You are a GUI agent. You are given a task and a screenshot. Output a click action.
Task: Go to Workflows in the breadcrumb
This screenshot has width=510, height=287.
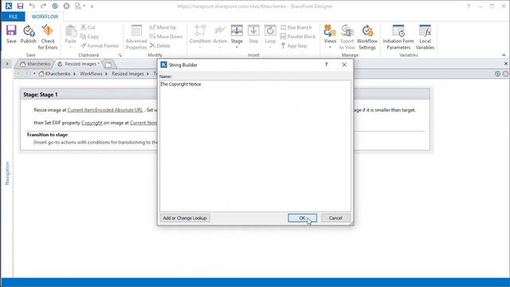pyautogui.click(x=91, y=74)
